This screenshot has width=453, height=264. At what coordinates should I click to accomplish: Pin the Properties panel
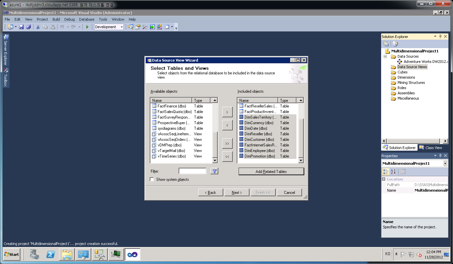tap(441, 156)
